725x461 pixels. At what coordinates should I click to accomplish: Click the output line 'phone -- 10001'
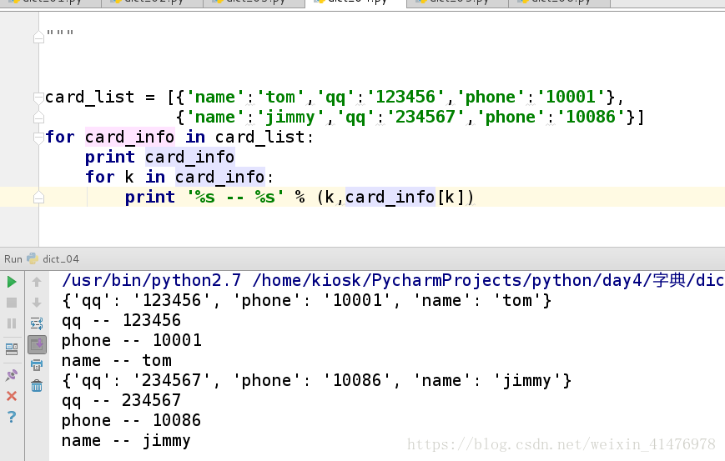pos(132,340)
